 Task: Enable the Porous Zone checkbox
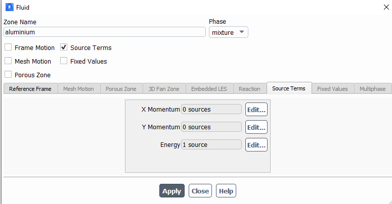(x=9, y=75)
